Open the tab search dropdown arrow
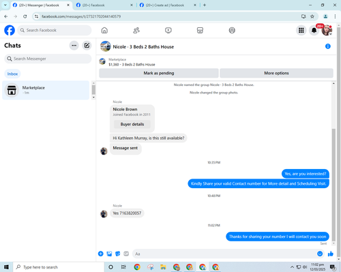 pyautogui.click(x=5, y=5)
